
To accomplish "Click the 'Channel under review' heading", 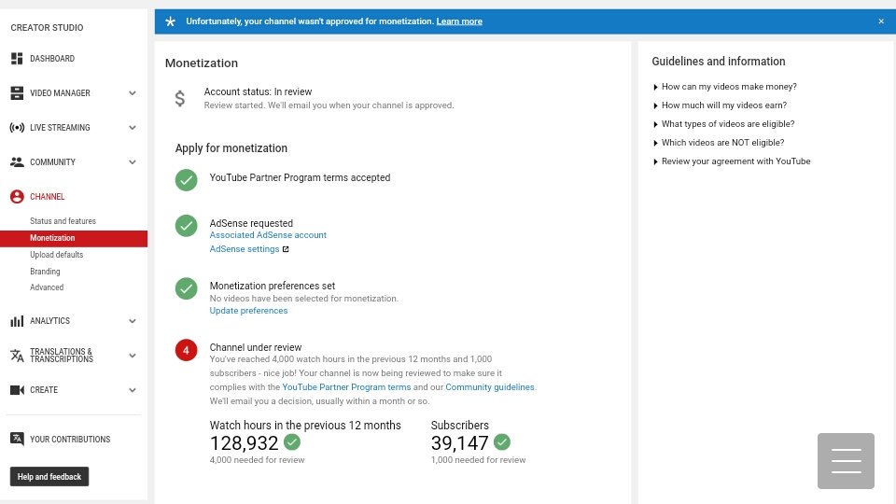I will (256, 347).
